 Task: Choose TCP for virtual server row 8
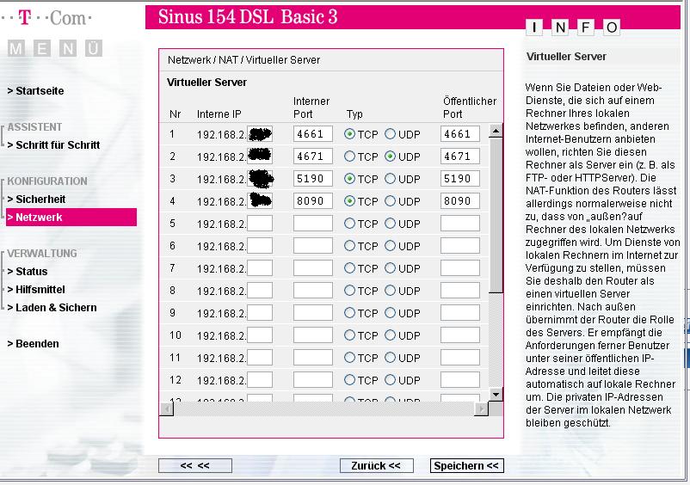tap(350, 291)
